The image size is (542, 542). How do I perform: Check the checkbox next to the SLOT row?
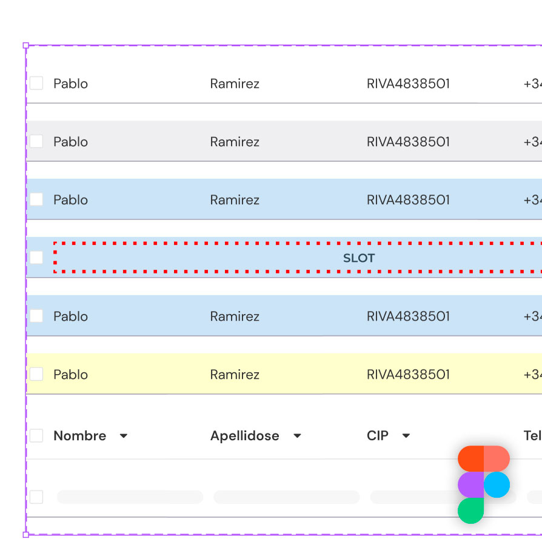(x=36, y=257)
